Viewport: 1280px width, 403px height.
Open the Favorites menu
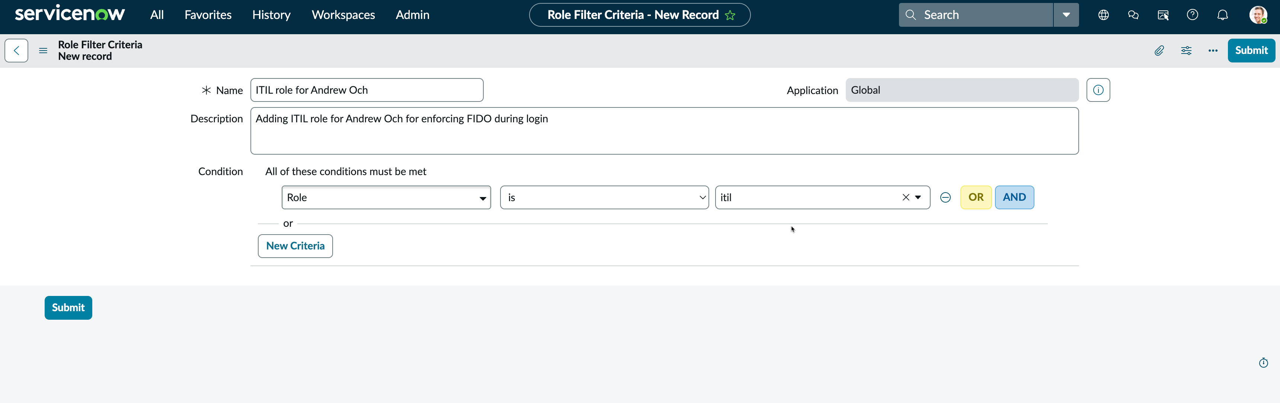coord(208,15)
